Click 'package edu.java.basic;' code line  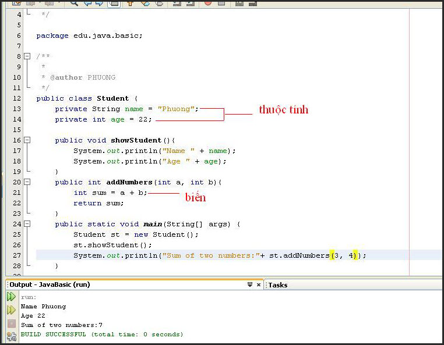90,35
